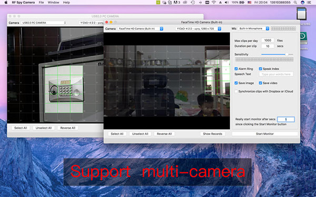316x197 pixels.
Task: Toggle the Alarm Ring checkbox
Action: click(236, 69)
